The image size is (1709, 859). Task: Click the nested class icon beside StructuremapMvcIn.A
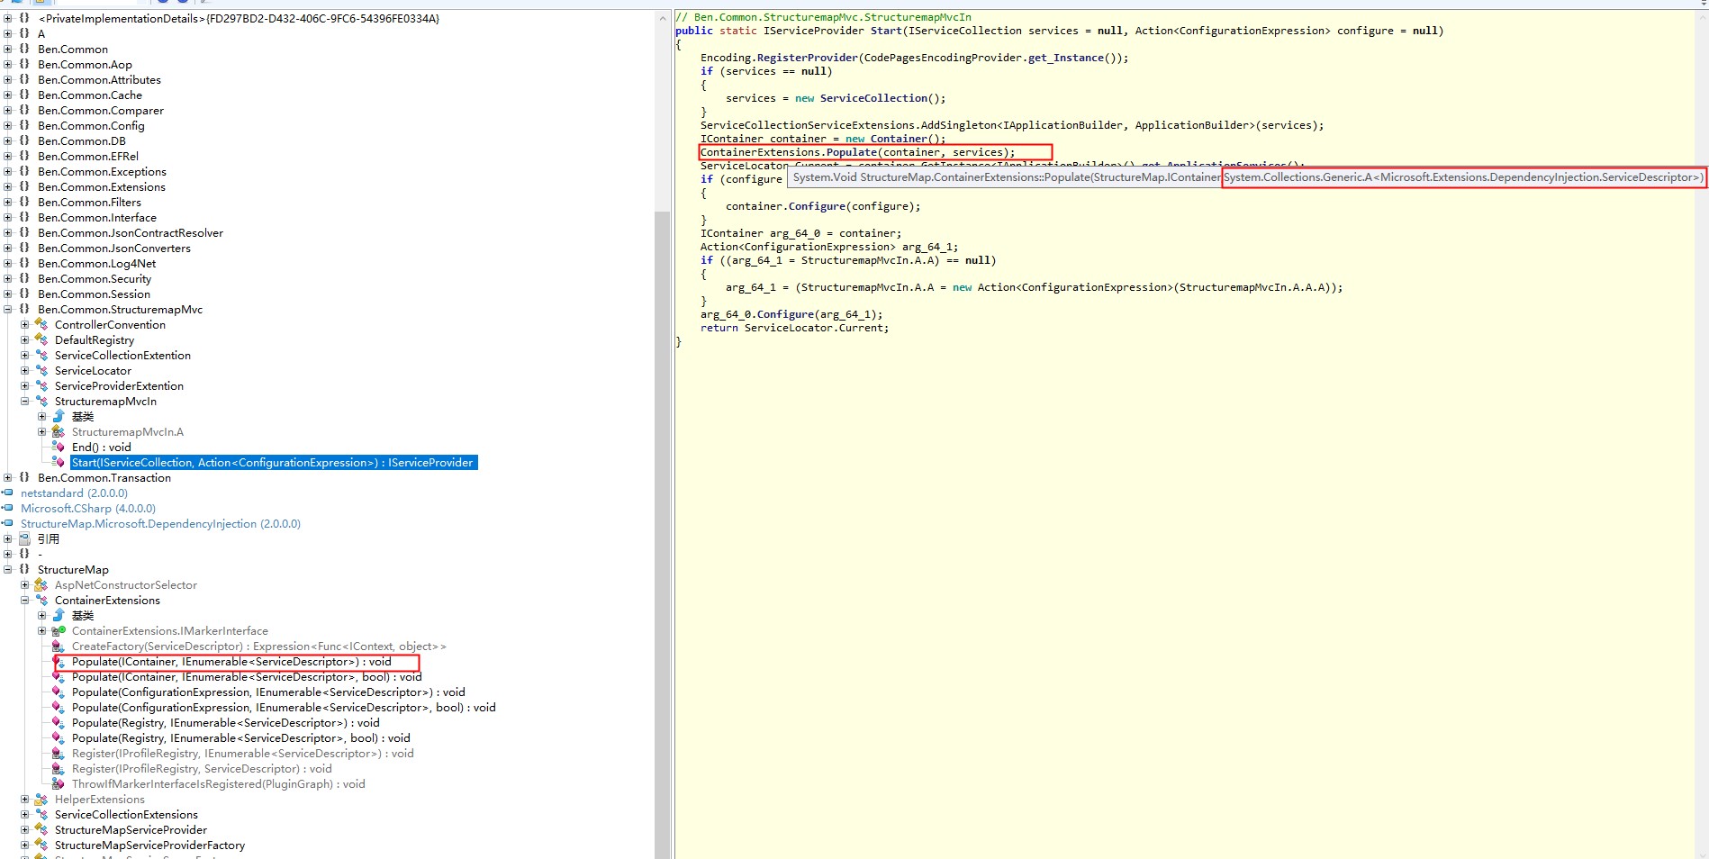click(59, 431)
